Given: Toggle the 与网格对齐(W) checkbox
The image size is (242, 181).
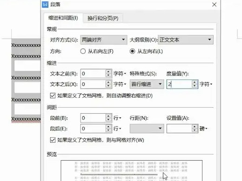Looking at the screenshot, I should 53,140.
